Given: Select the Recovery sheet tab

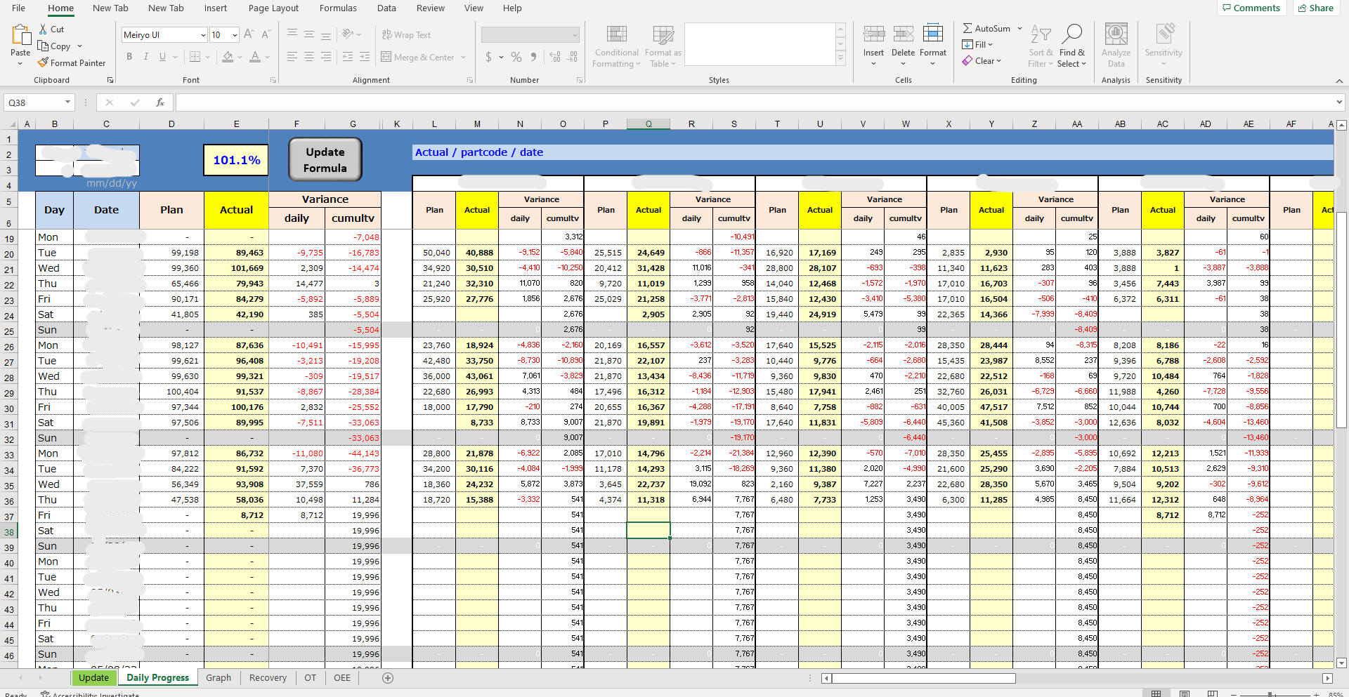Looking at the screenshot, I should tap(268, 678).
